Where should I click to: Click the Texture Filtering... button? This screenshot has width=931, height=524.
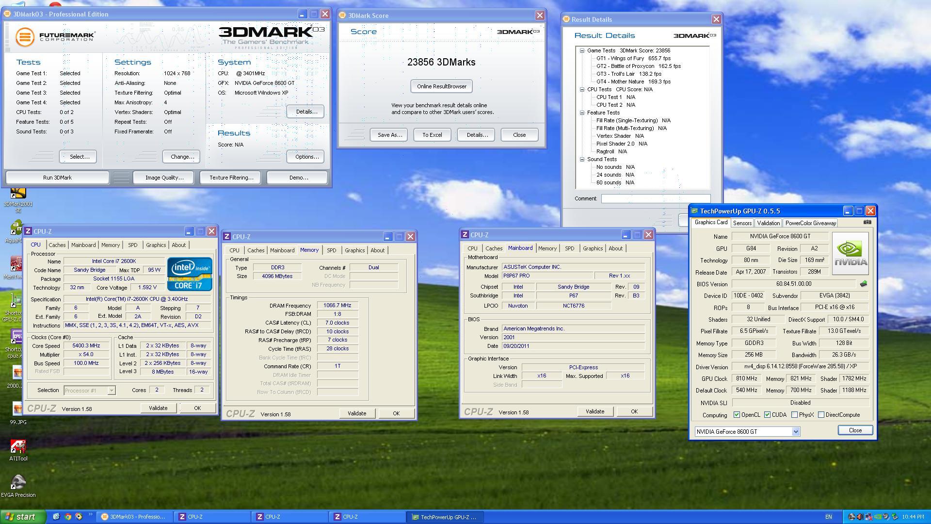(x=231, y=178)
